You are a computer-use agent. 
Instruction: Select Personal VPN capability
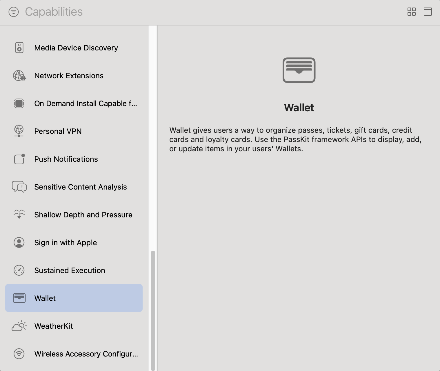74,131
